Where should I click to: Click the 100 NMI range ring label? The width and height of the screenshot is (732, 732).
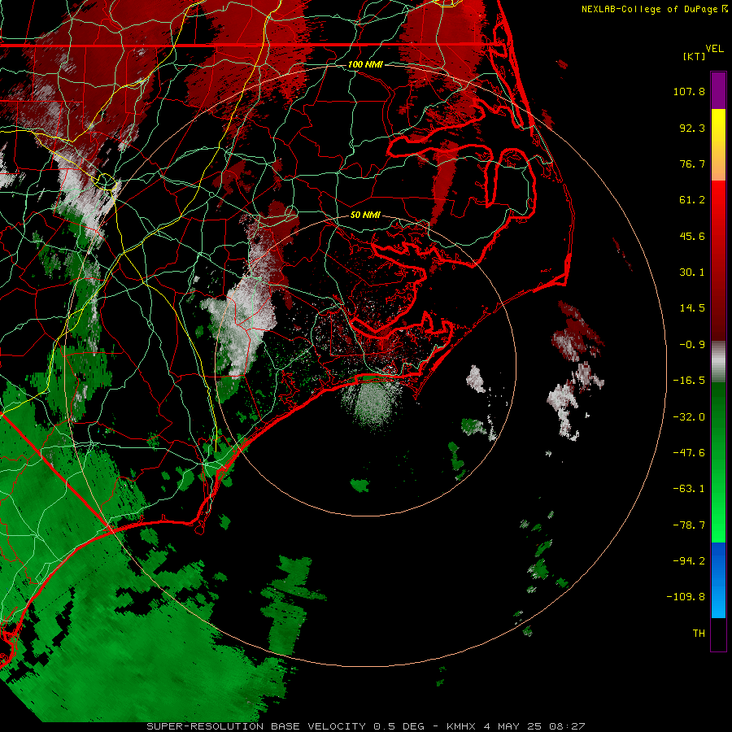[x=365, y=64]
